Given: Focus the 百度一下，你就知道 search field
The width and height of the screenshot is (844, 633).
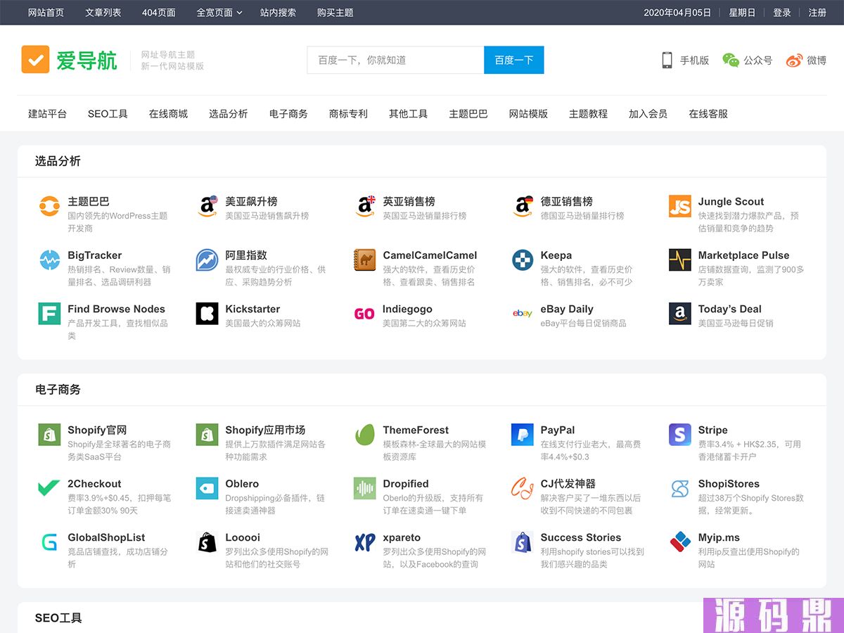Looking at the screenshot, I should pos(395,60).
